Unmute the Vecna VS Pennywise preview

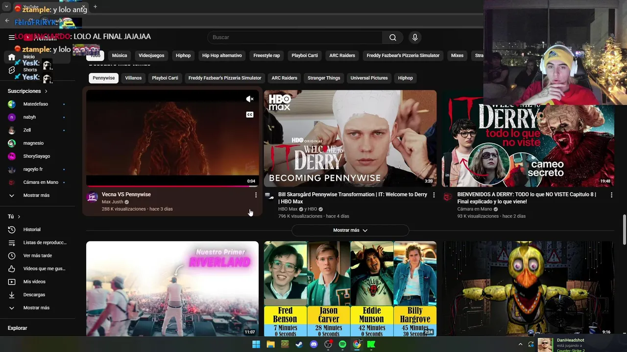(250, 99)
